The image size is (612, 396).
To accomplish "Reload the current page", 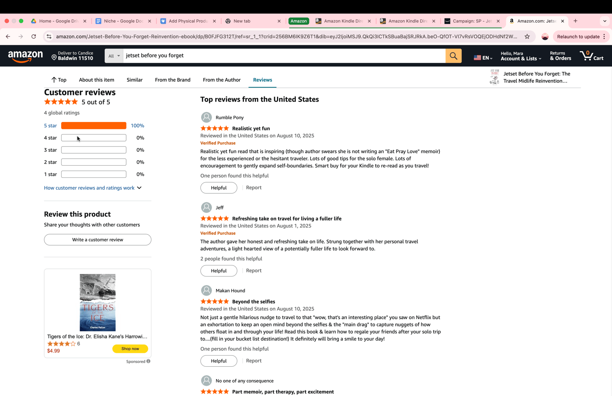I will click(34, 37).
